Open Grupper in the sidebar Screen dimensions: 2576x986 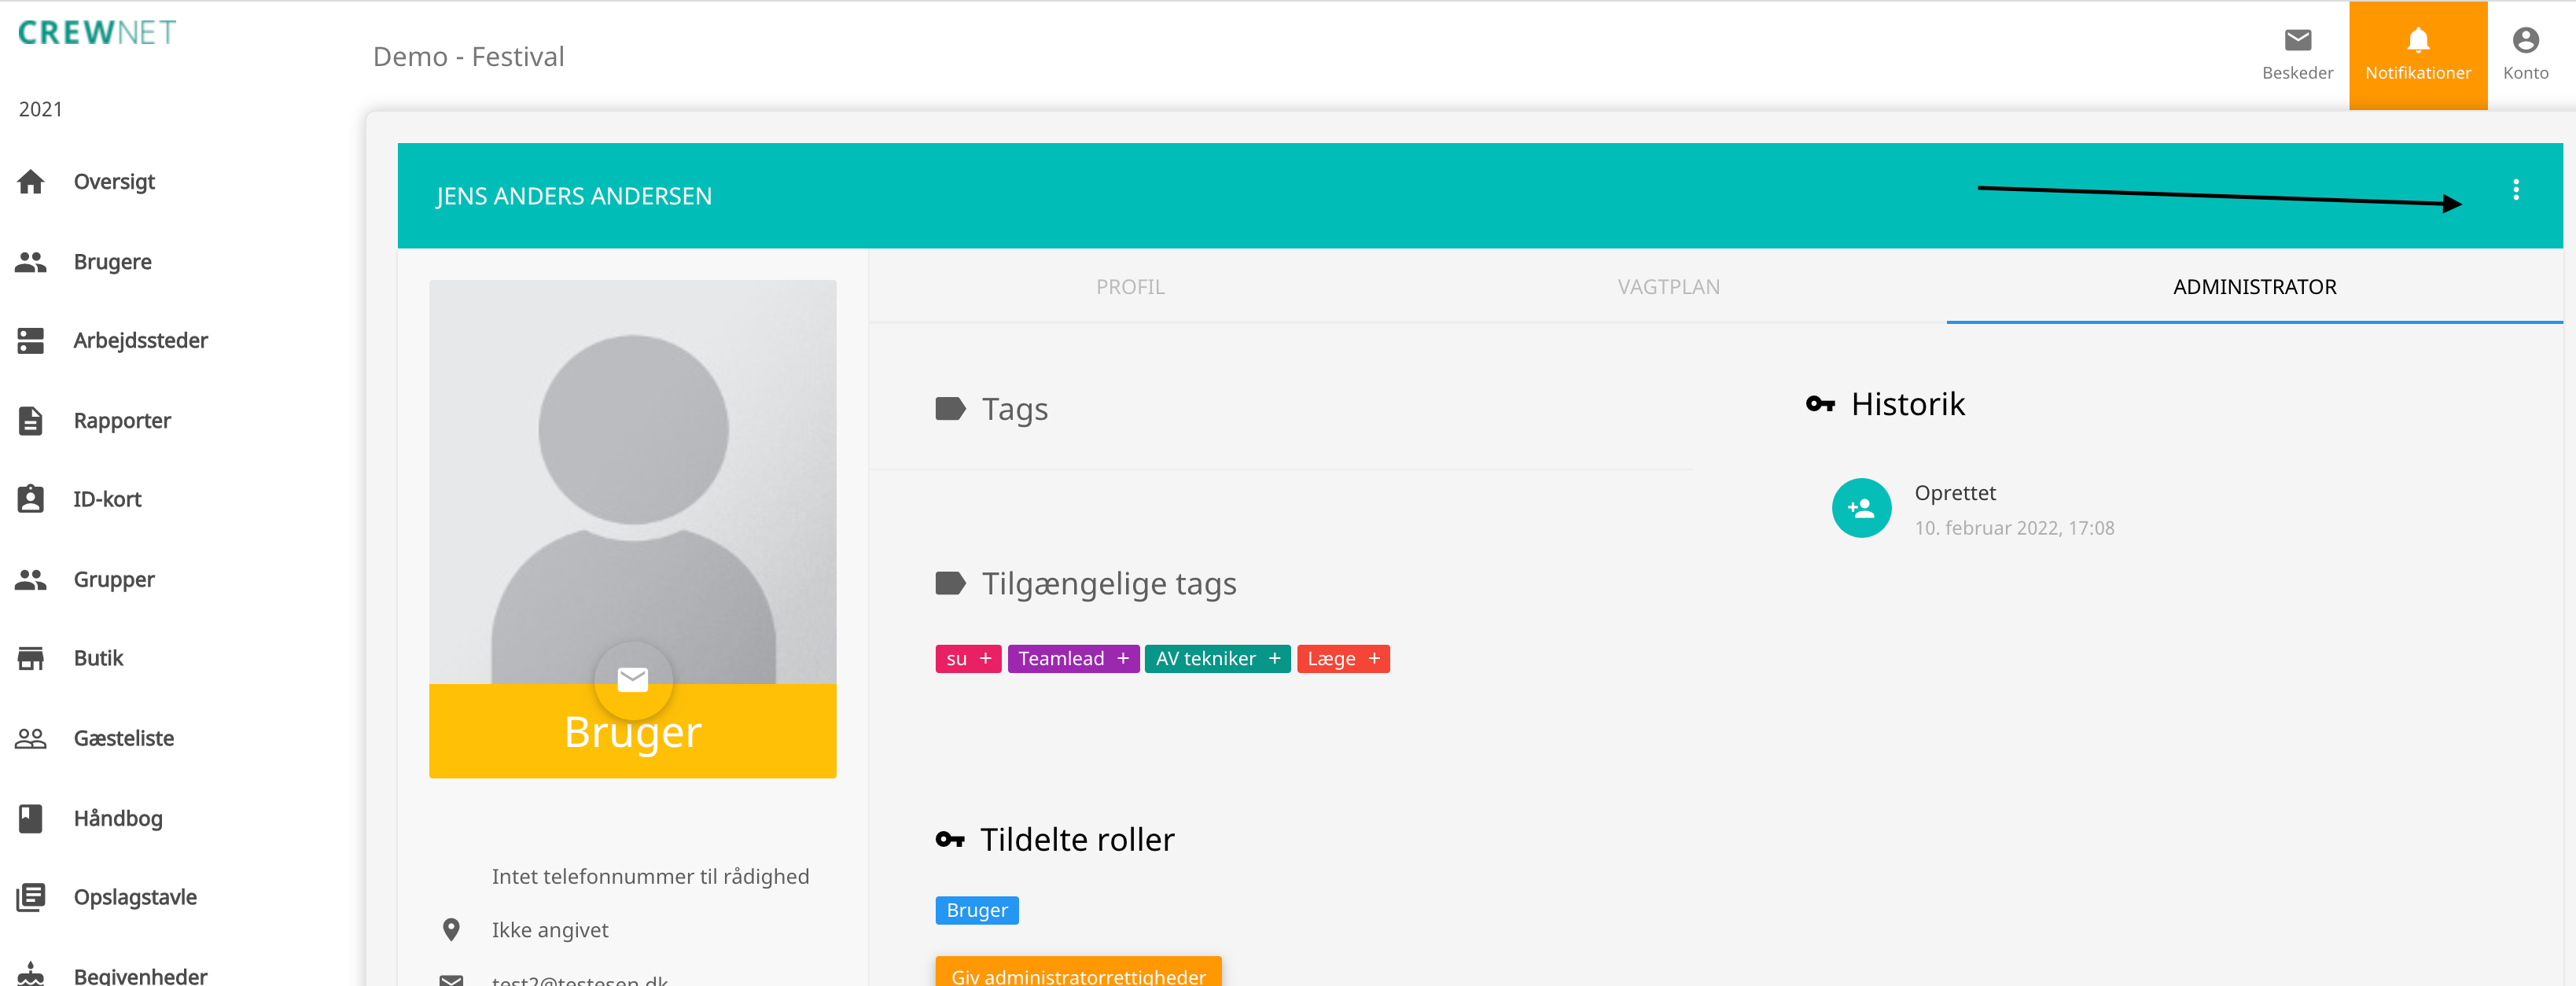pyautogui.click(x=114, y=580)
